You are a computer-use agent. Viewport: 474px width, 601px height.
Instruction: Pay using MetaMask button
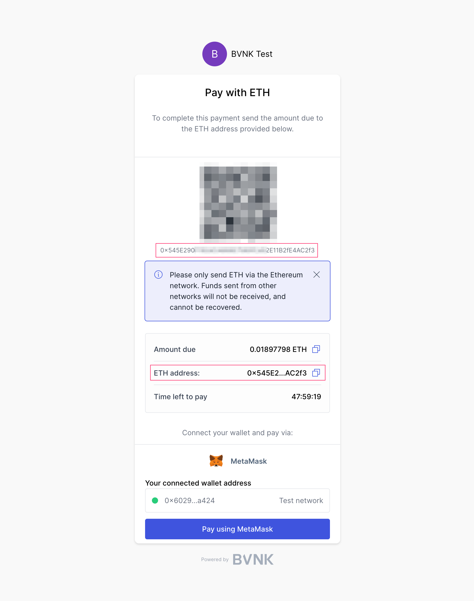(237, 529)
